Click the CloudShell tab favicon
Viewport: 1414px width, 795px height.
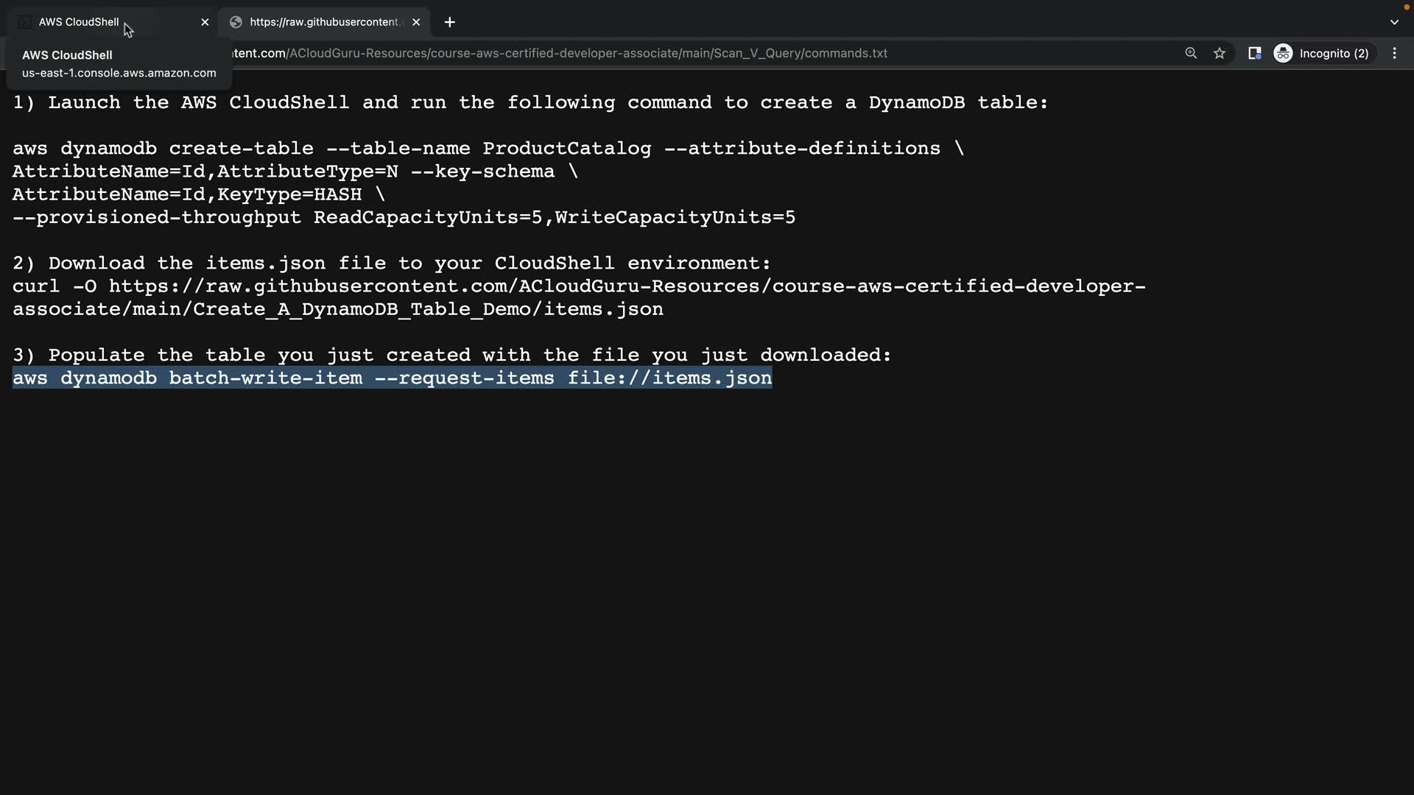[24, 22]
